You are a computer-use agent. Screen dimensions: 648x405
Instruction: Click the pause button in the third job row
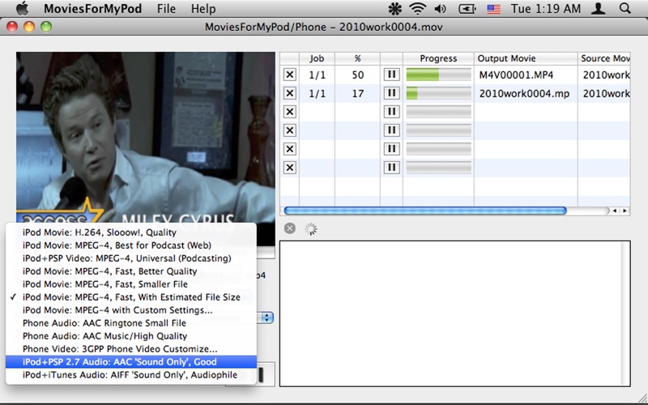click(x=391, y=112)
